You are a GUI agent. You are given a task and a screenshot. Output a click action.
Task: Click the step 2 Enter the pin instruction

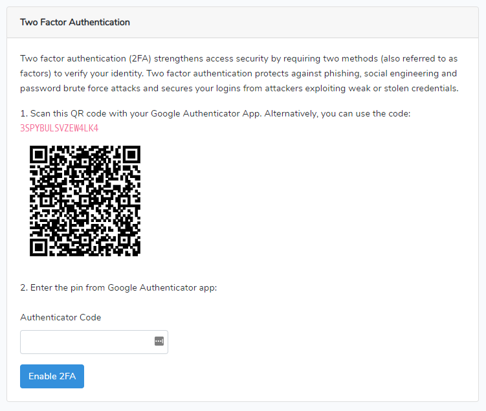pyautogui.click(x=118, y=287)
